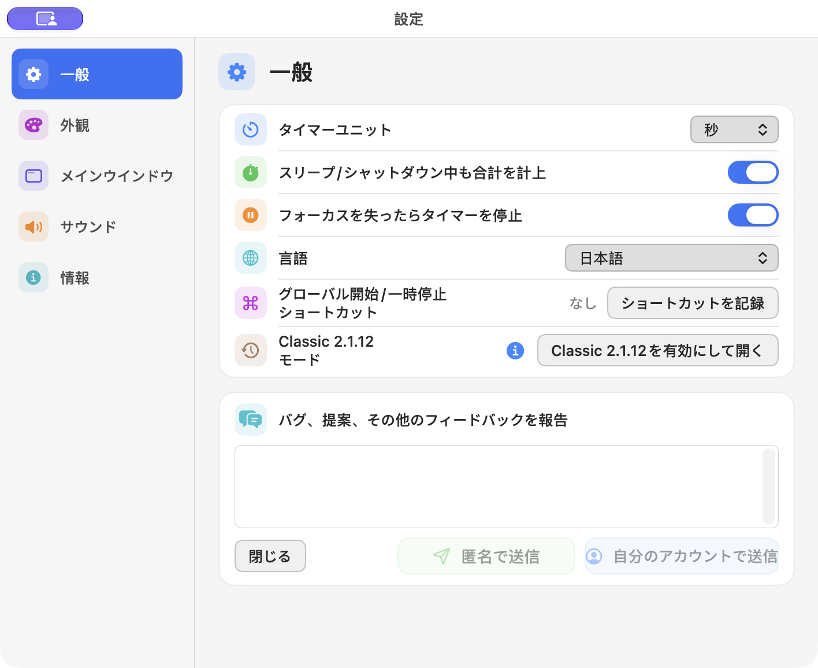Click the orange pause icon for フォーカス row
The height and width of the screenshot is (668, 818).
(x=251, y=215)
